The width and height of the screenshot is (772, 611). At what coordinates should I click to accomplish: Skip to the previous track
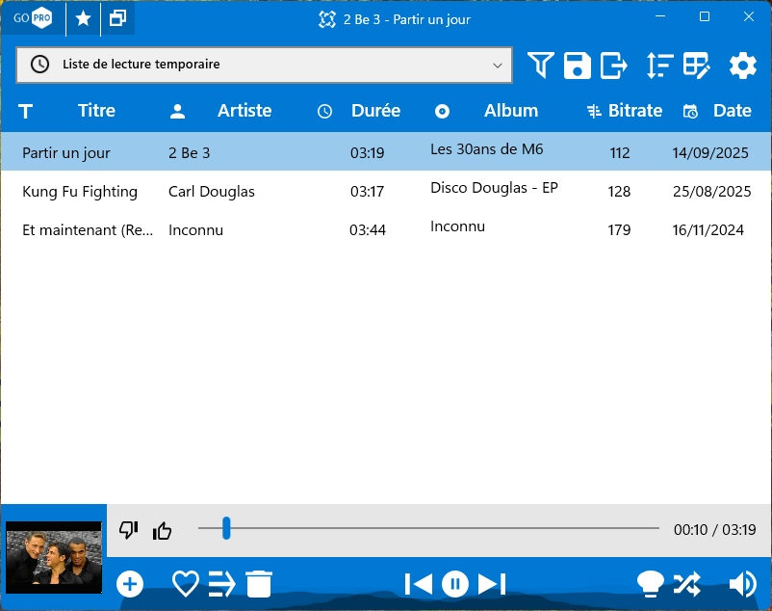pyautogui.click(x=419, y=584)
